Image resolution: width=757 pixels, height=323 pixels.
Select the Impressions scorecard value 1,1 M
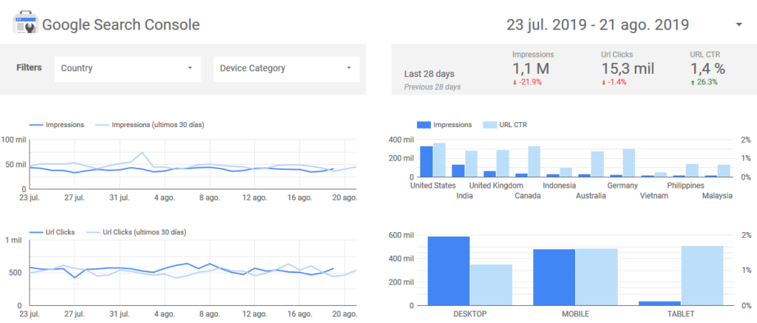coord(531,68)
